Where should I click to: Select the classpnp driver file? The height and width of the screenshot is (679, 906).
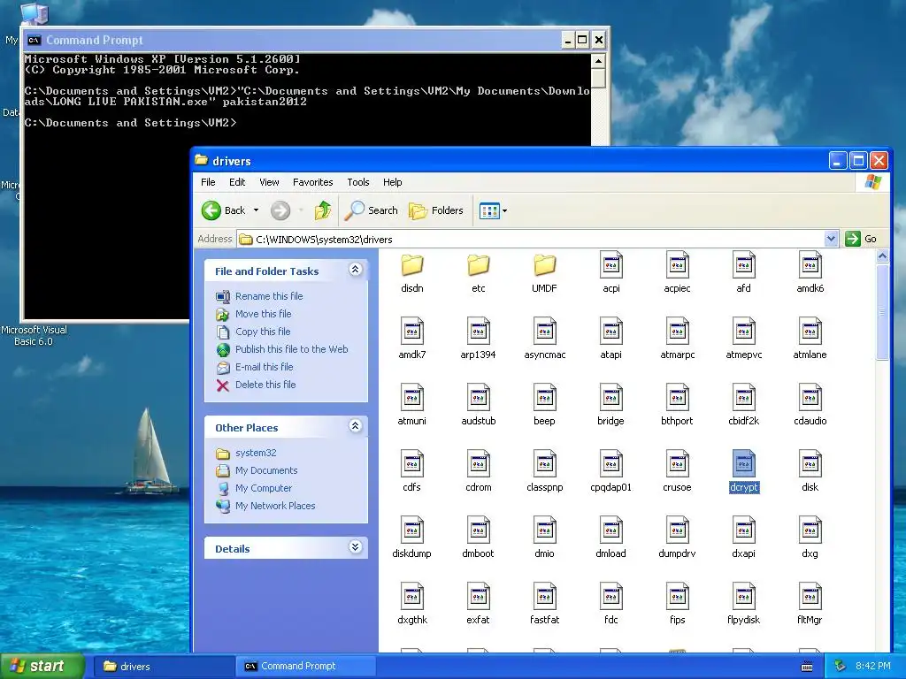coord(544,463)
